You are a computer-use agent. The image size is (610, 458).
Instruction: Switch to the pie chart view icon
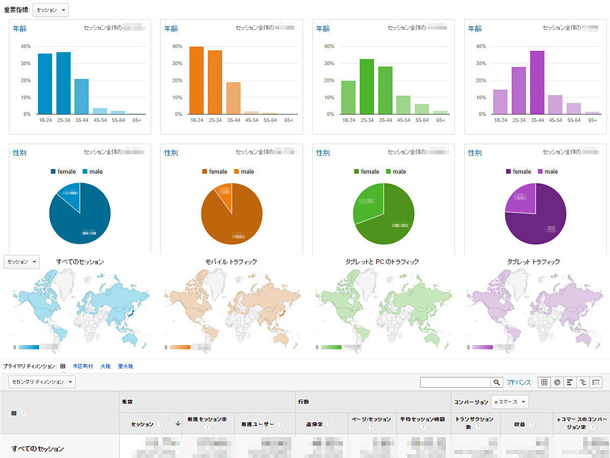pos(557,382)
